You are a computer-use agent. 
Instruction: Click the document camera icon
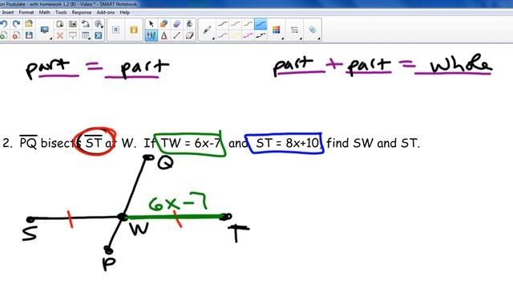[x=86, y=24]
